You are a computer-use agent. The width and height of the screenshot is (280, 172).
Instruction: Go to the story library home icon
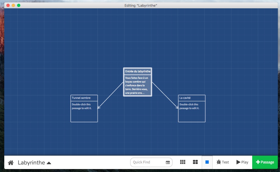click(x=11, y=162)
